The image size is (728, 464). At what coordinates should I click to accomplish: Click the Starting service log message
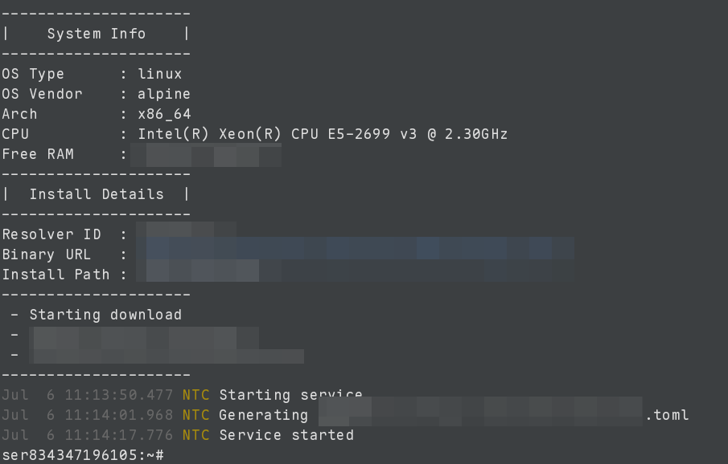(290, 395)
